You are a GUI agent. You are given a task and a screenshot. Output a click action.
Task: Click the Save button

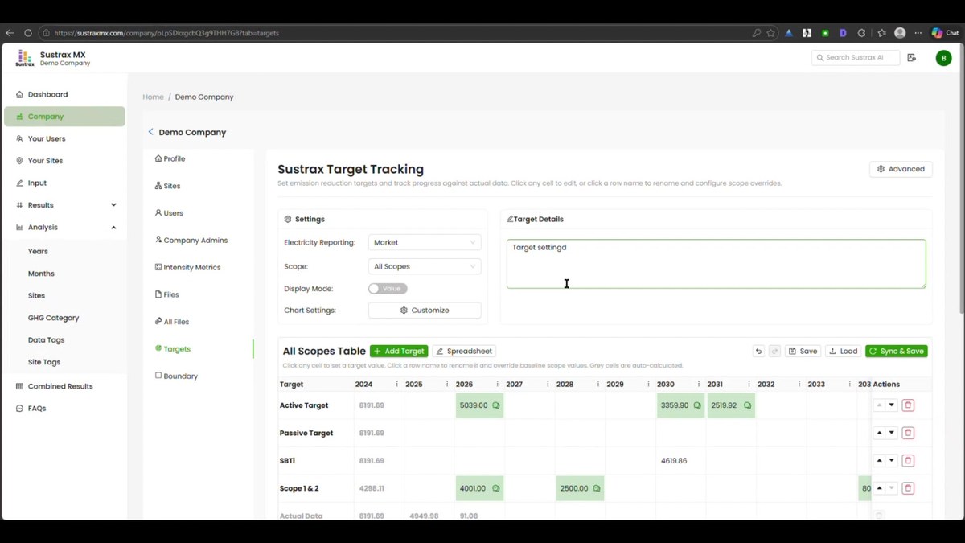click(803, 352)
